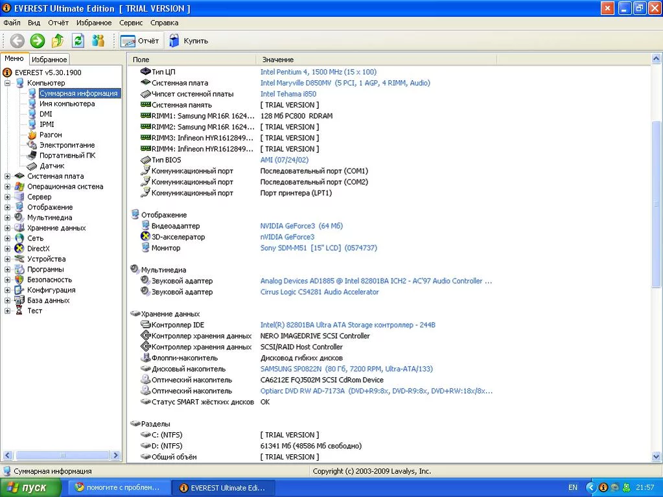Switch to the Меню sidebar tab
This screenshot has width=663, height=497.
pyautogui.click(x=14, y=58)
